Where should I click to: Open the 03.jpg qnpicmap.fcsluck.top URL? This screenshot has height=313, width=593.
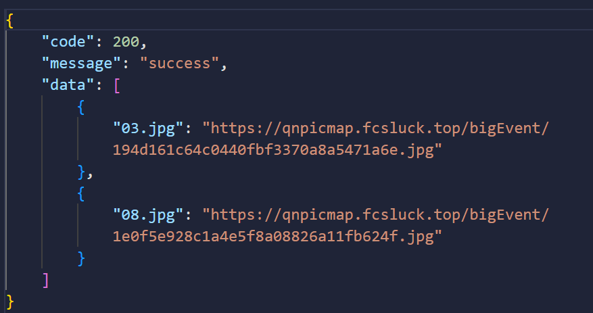[379, 128]
